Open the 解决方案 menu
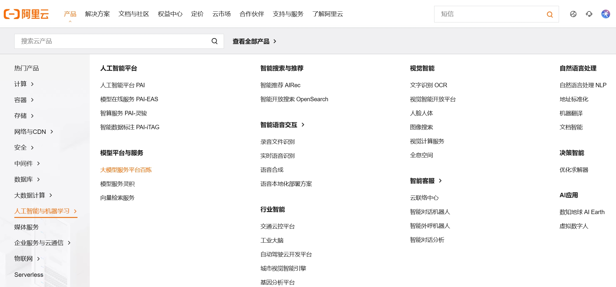This screenshot has height=287, width=616. [97, 14]
